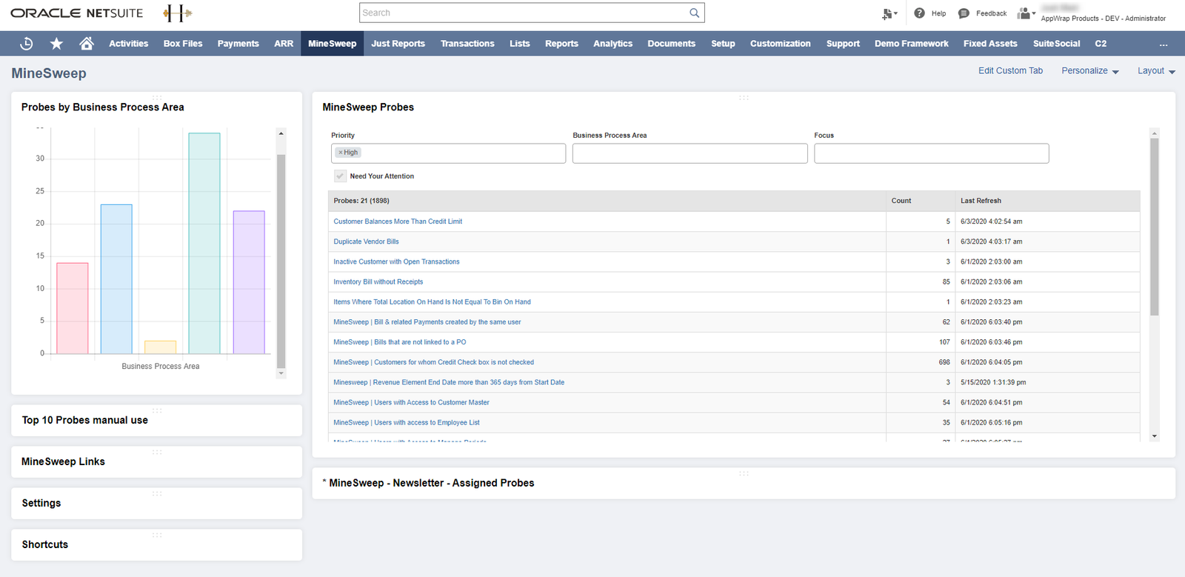
Task: Click the small yellow chart bar
Action: 161,347
